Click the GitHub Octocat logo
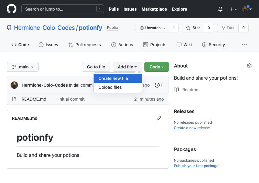The image size is (259, 183). pos(12,9)
